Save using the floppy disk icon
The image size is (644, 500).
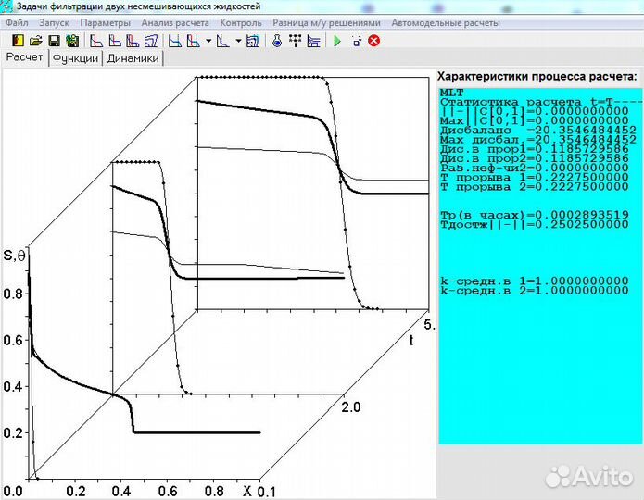(x=54, y=41)
